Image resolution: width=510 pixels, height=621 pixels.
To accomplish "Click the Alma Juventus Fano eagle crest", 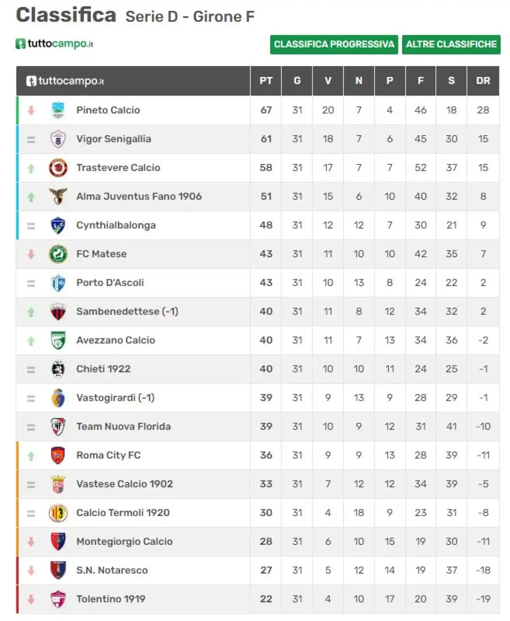I will tap(58, 197).
